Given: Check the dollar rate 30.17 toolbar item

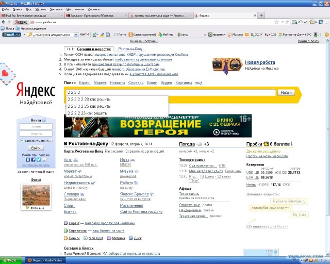Looking at the screenshot, I should click(x=257, y=35).
